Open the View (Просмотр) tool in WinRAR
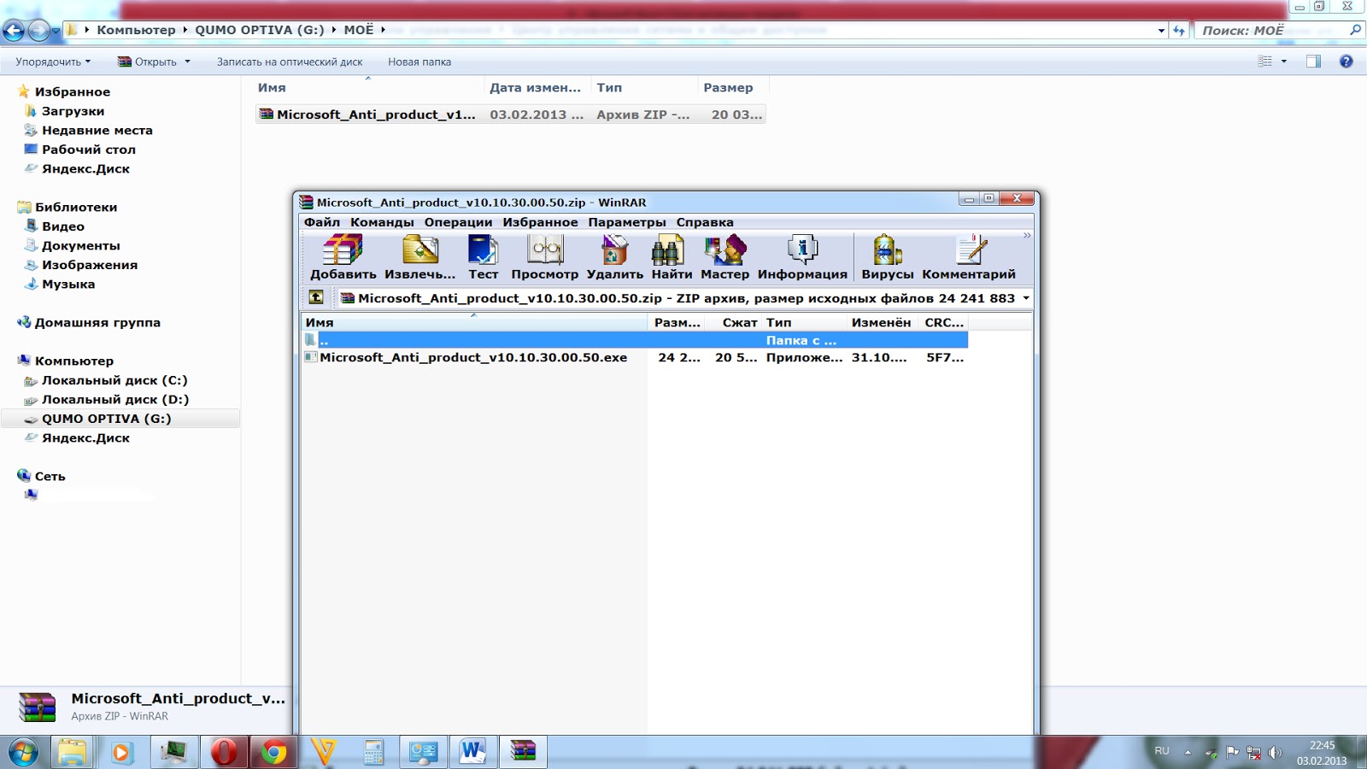This screenshot has height=769, width=1367. click(x=544, y=257)
